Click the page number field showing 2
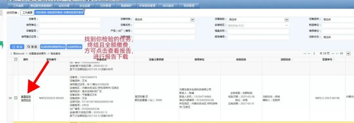 pos(314,54)
